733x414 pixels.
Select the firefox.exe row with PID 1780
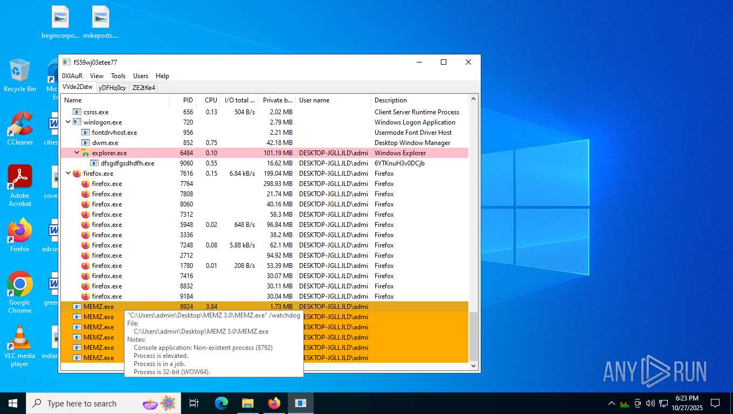(x=265, y=266)
